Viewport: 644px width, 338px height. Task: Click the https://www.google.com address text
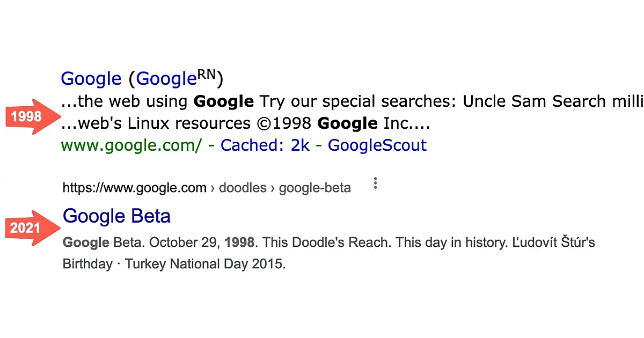pyautogui.click(x=134, y=188)
